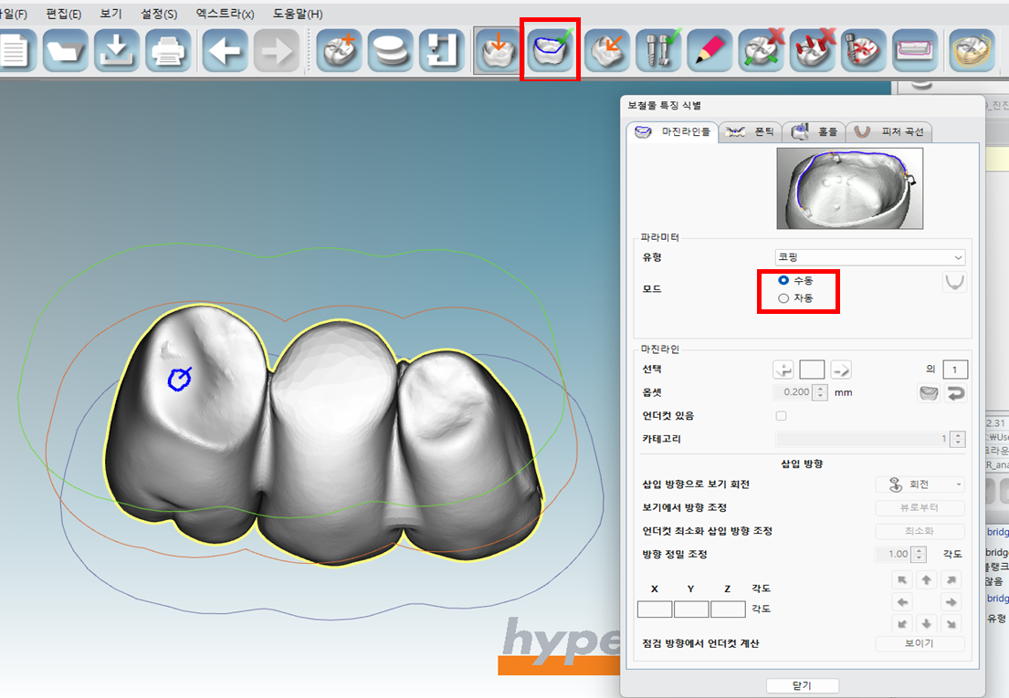Click the stacked discs toolbar icon
Image resolution: width=1009 pixels, height=698 pixels.
(x=391, y=49)
